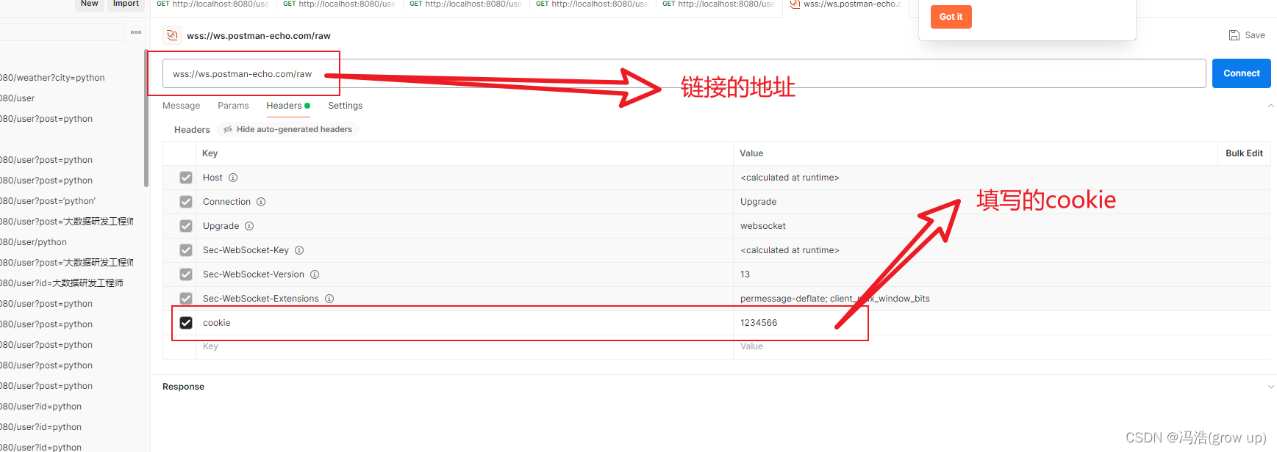Image resolution: width=1277 pixels, height=452 pixels.
Task: Click the info icon next to Upgrade
Action: click(x=249, y=226)
